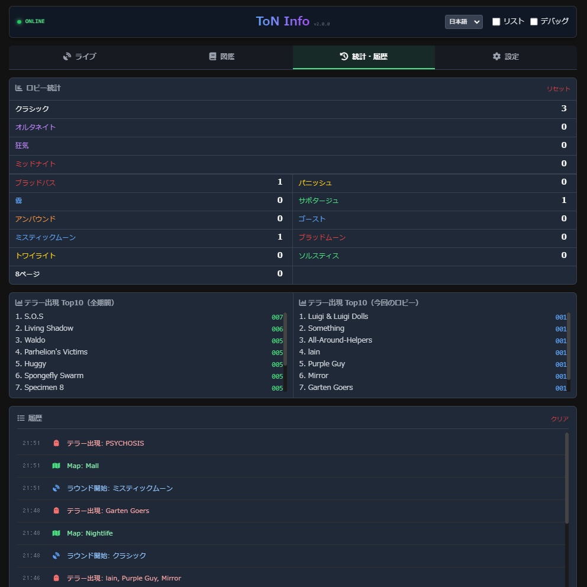Switch to the 図鑑 tab

coord(222,57)
